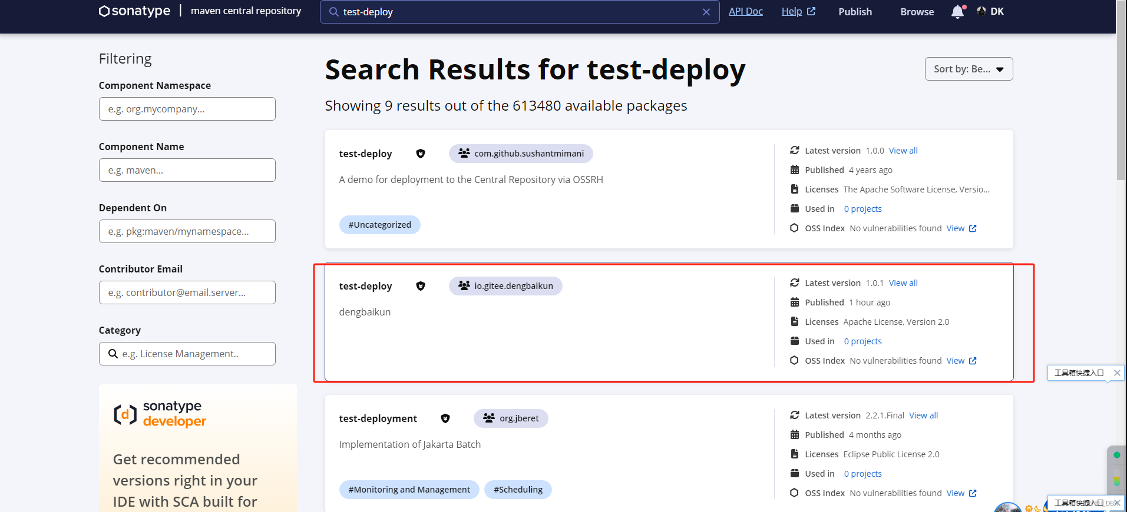
Task: Open the Category search combo box
Action: (x=187, y=354)
